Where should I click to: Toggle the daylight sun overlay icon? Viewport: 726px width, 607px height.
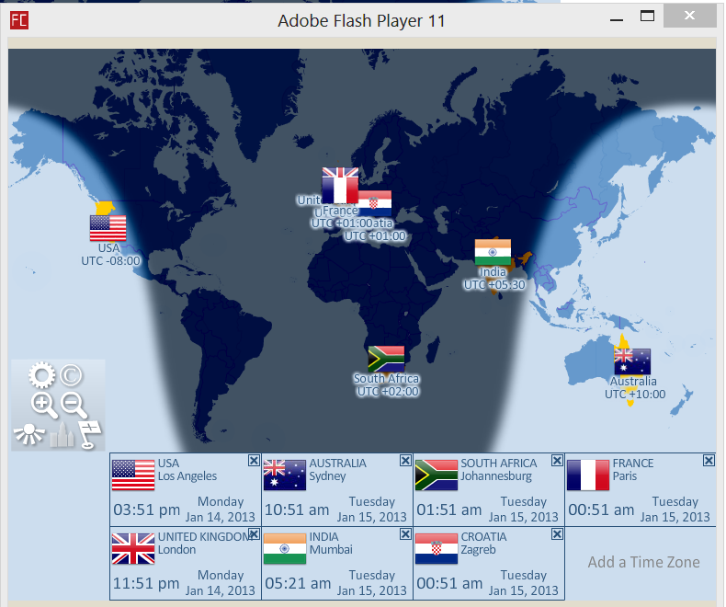point(29,435)
